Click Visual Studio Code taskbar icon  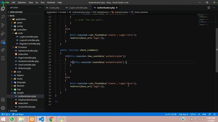[x=41, y=119]
